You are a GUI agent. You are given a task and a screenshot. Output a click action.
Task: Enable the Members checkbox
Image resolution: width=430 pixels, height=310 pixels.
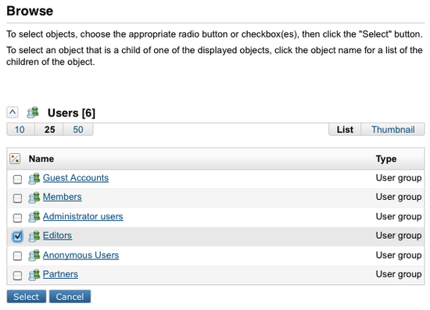pyautogui.click(x=17, y=198)
